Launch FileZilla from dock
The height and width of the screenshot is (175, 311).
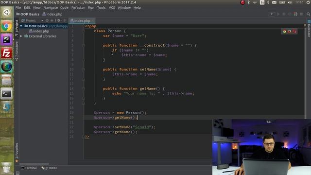pos(6,53)
